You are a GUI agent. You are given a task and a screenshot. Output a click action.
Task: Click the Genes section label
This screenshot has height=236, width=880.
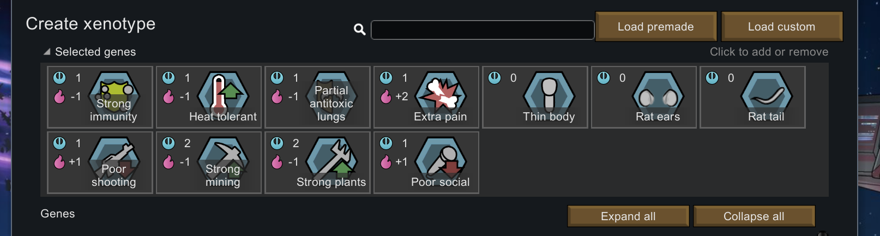(x=58, y=214)
